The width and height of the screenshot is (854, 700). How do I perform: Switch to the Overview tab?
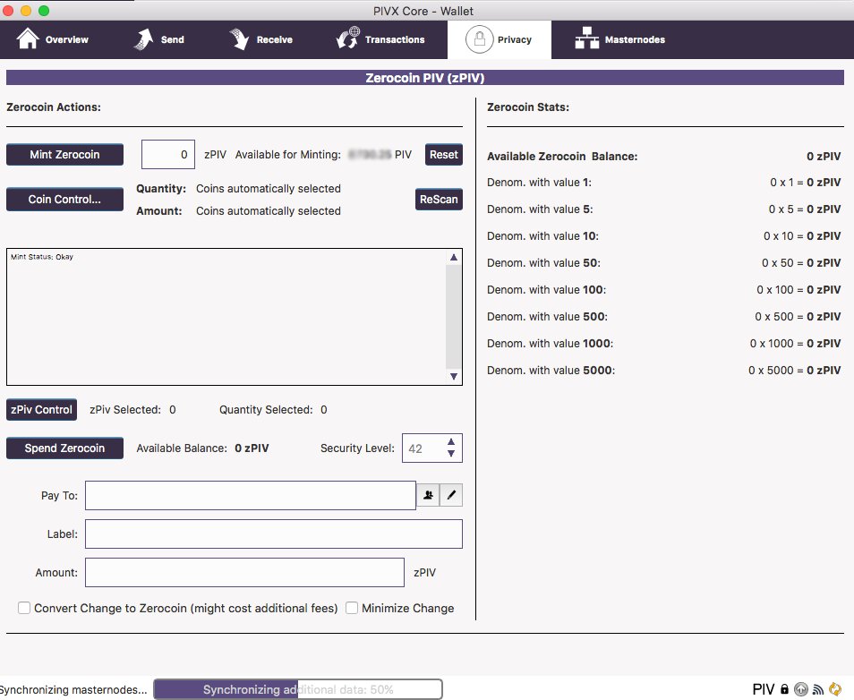[x=53, y=39]
